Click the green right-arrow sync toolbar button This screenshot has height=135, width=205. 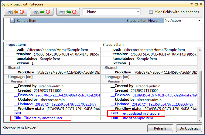click(x=42, y=12)
